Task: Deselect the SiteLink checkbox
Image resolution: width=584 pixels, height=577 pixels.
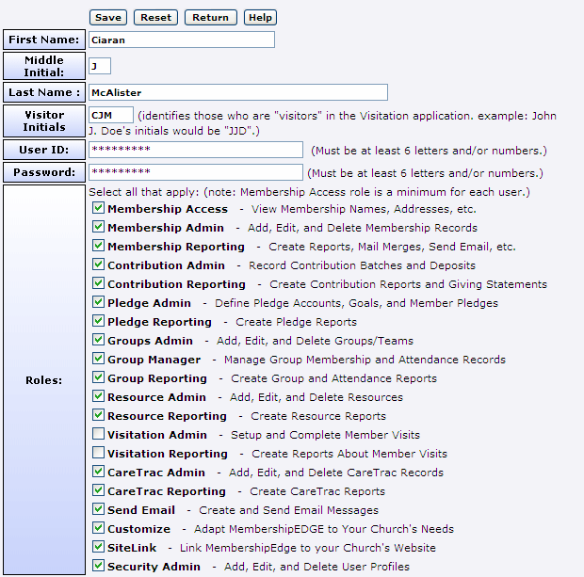Action: tap(99, 547)
